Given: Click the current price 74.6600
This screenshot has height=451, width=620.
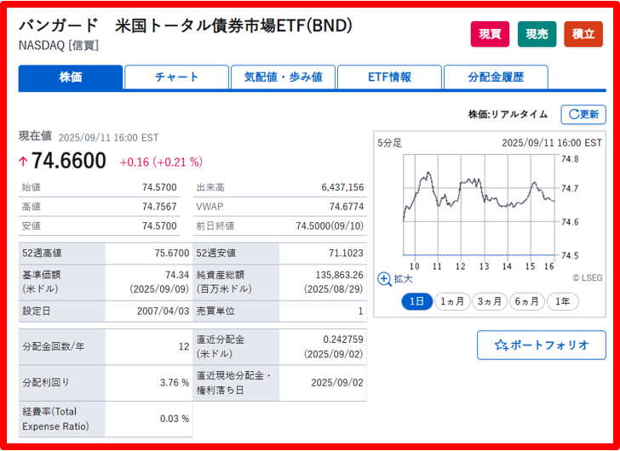Looking at the screenshot, I should click(69, 161).
